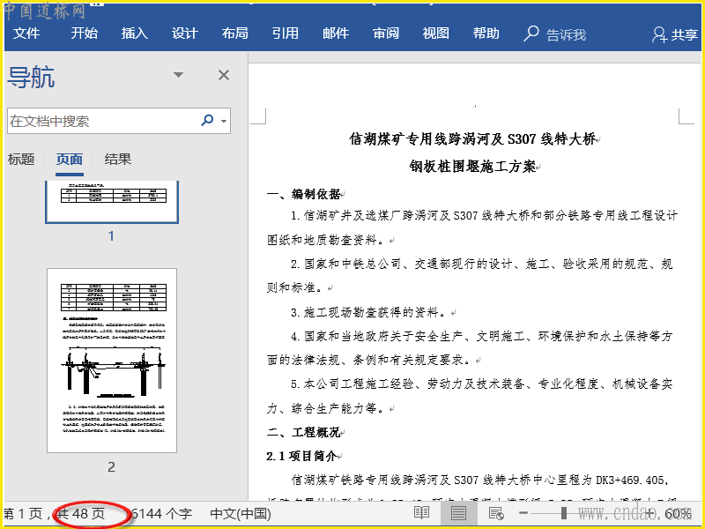The image size is (705, 529).
Task: Click the zoom out minus button
Action: click(523, 513)
